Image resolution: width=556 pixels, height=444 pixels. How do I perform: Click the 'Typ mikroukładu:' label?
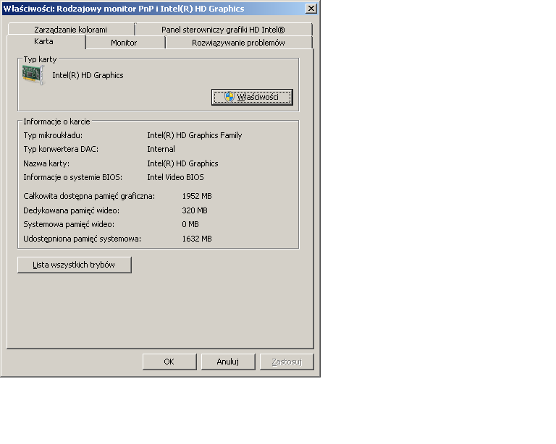[53, 135]
